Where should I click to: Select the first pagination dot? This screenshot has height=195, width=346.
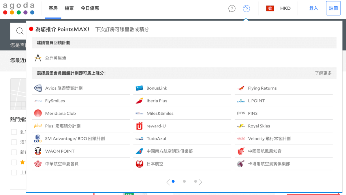click(173, 181)
